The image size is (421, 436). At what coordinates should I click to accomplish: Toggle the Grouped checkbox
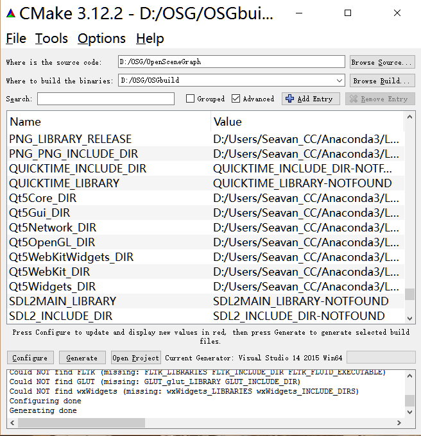[190, 99]
